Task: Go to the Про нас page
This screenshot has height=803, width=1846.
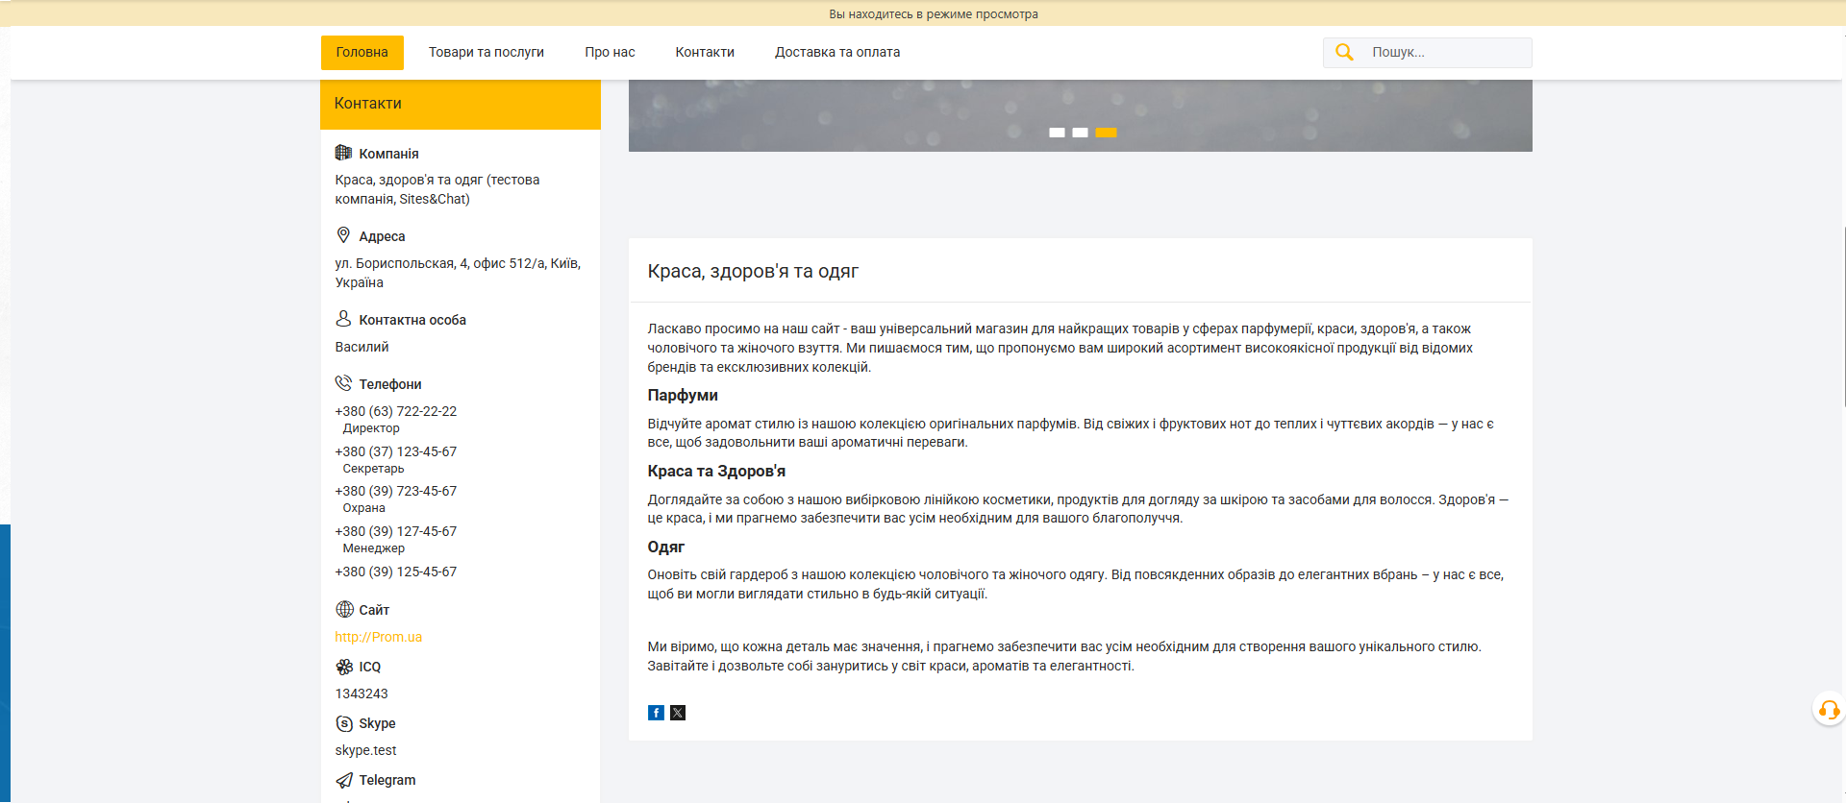Action: pyautogui.click(x=610, y=53)
